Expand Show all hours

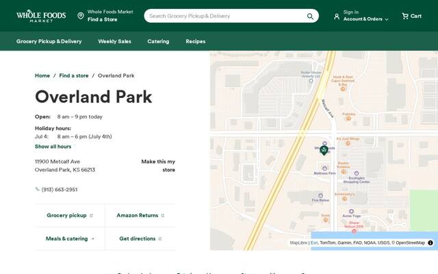point(53,147)
